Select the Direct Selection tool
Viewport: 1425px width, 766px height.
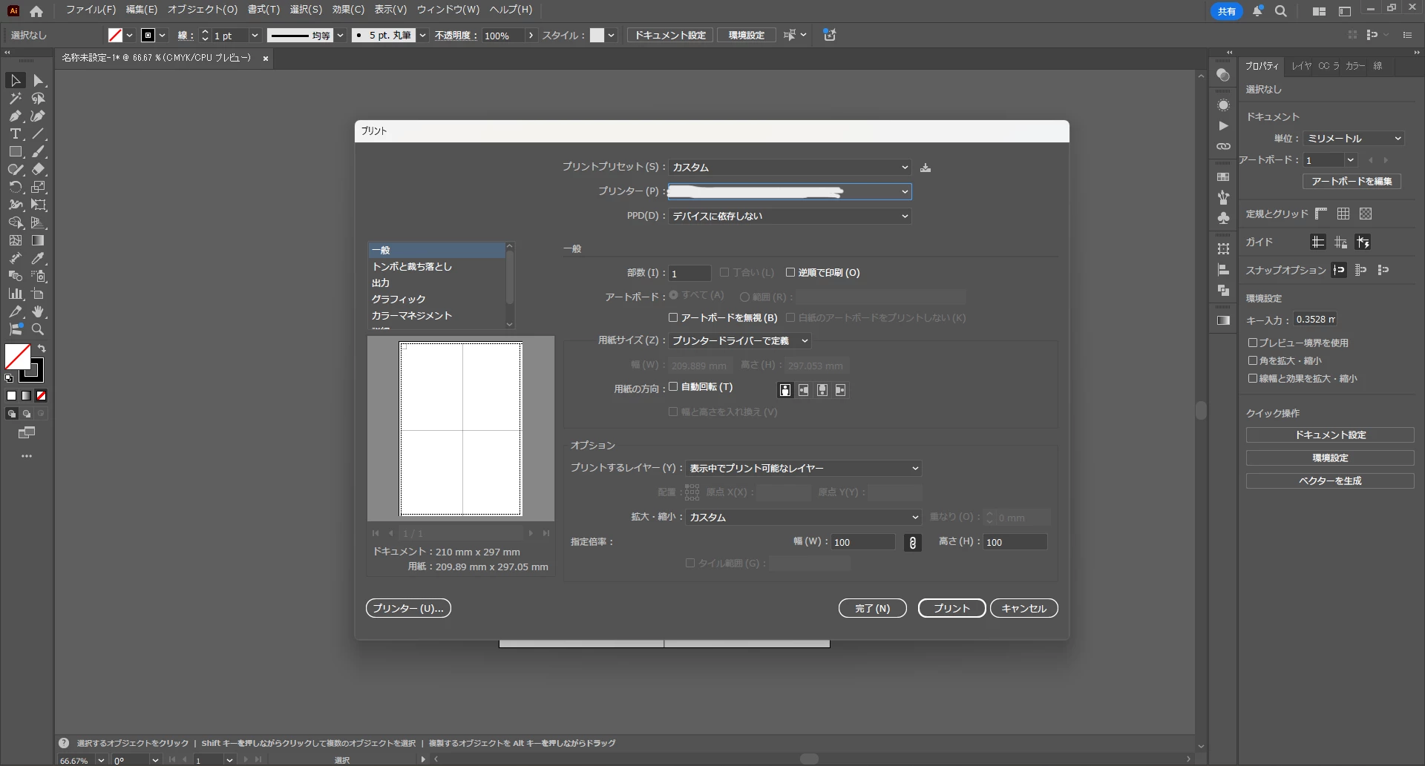point(39,80)
